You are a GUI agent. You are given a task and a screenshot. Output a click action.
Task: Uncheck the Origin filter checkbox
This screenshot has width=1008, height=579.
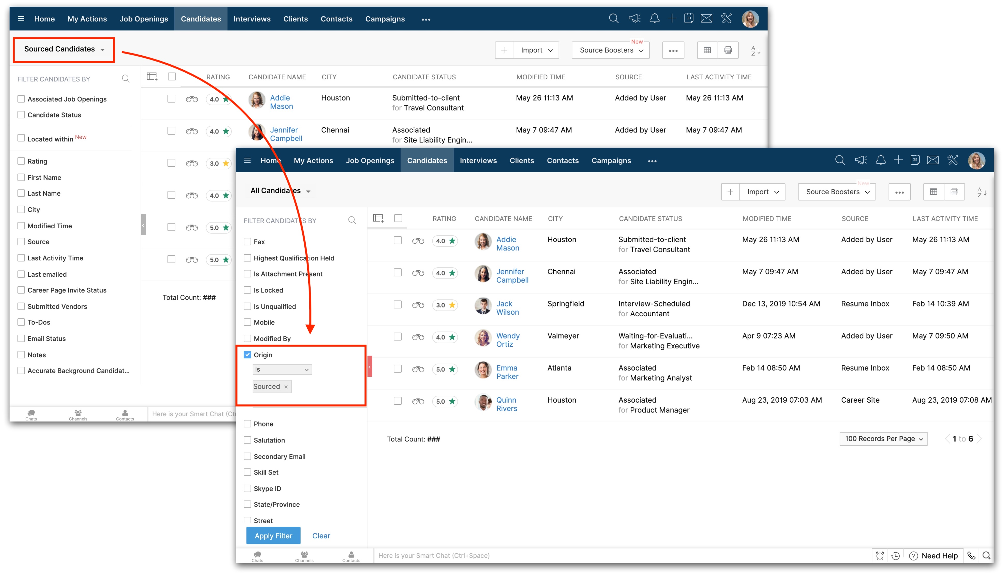coord(247,355)
